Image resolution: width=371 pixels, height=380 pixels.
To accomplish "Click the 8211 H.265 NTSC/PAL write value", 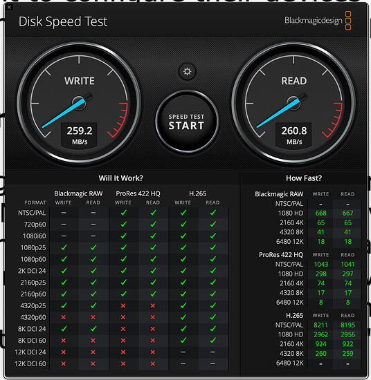I will point(320,325).
